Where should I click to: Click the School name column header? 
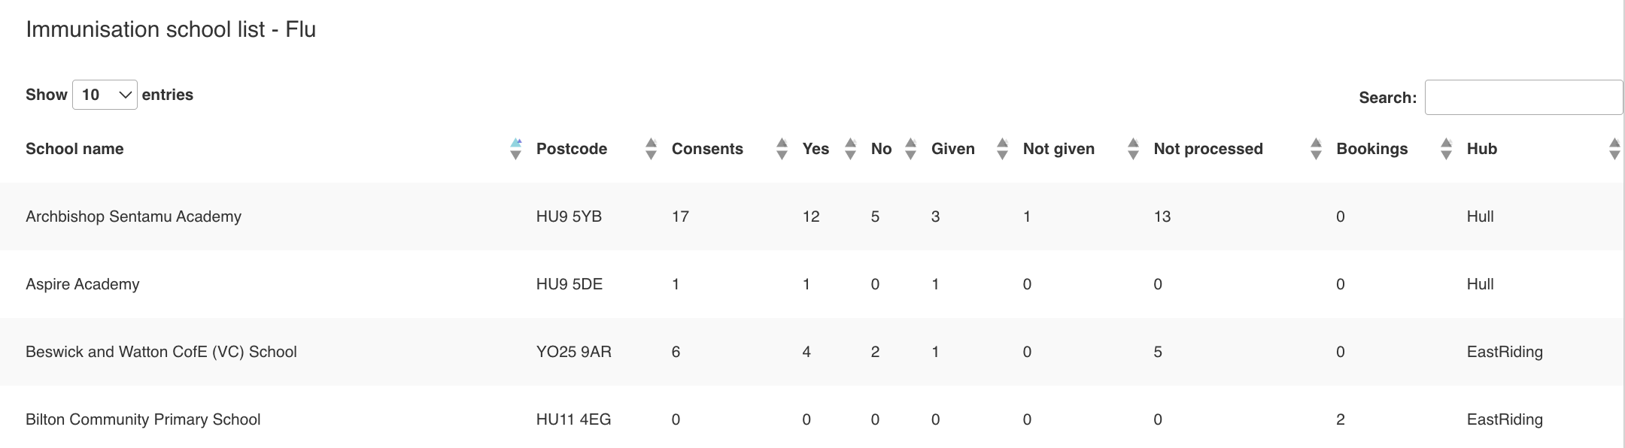coord(74,149)
